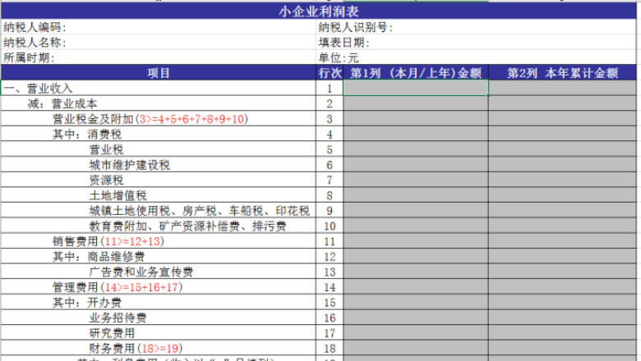Select the cumulative amount cell for 消费税
Screen dimensions: 641x361
(562, 135)
